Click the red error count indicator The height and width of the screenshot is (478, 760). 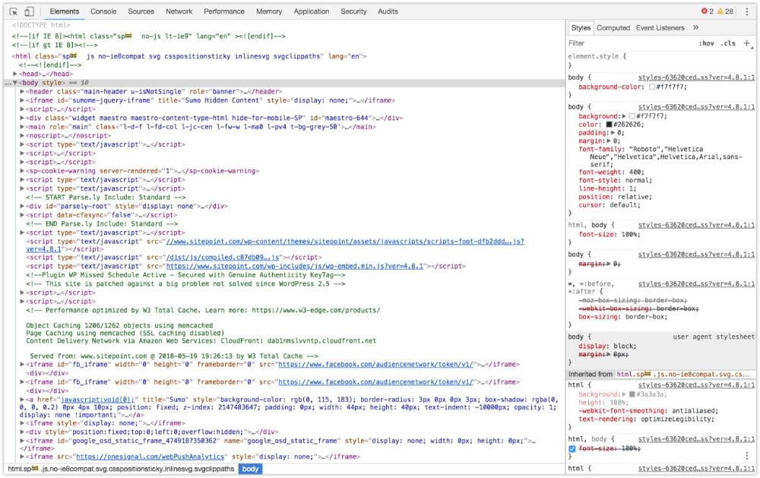coord(708,11)
